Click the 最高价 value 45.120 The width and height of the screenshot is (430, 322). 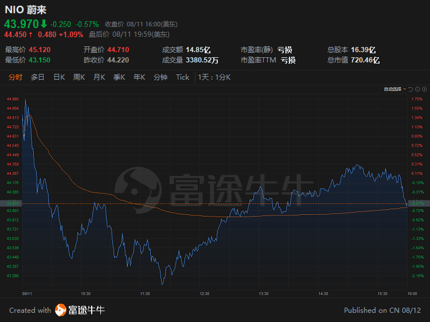pyautogui.click(x=40, y=50)
